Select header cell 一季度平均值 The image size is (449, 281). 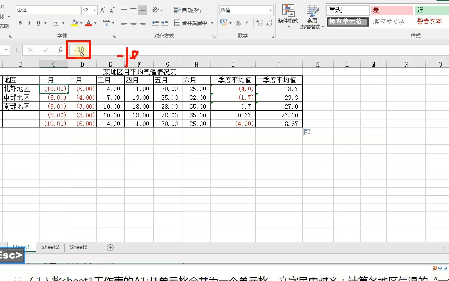tap(233, 80)
